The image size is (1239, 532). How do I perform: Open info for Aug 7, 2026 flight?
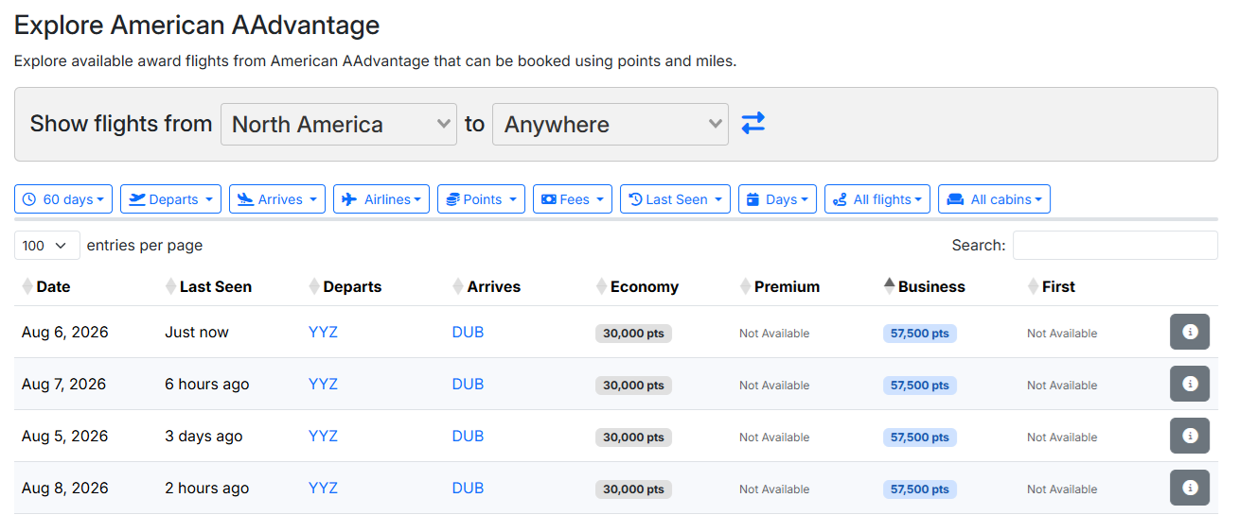[x=1190, y=384]
